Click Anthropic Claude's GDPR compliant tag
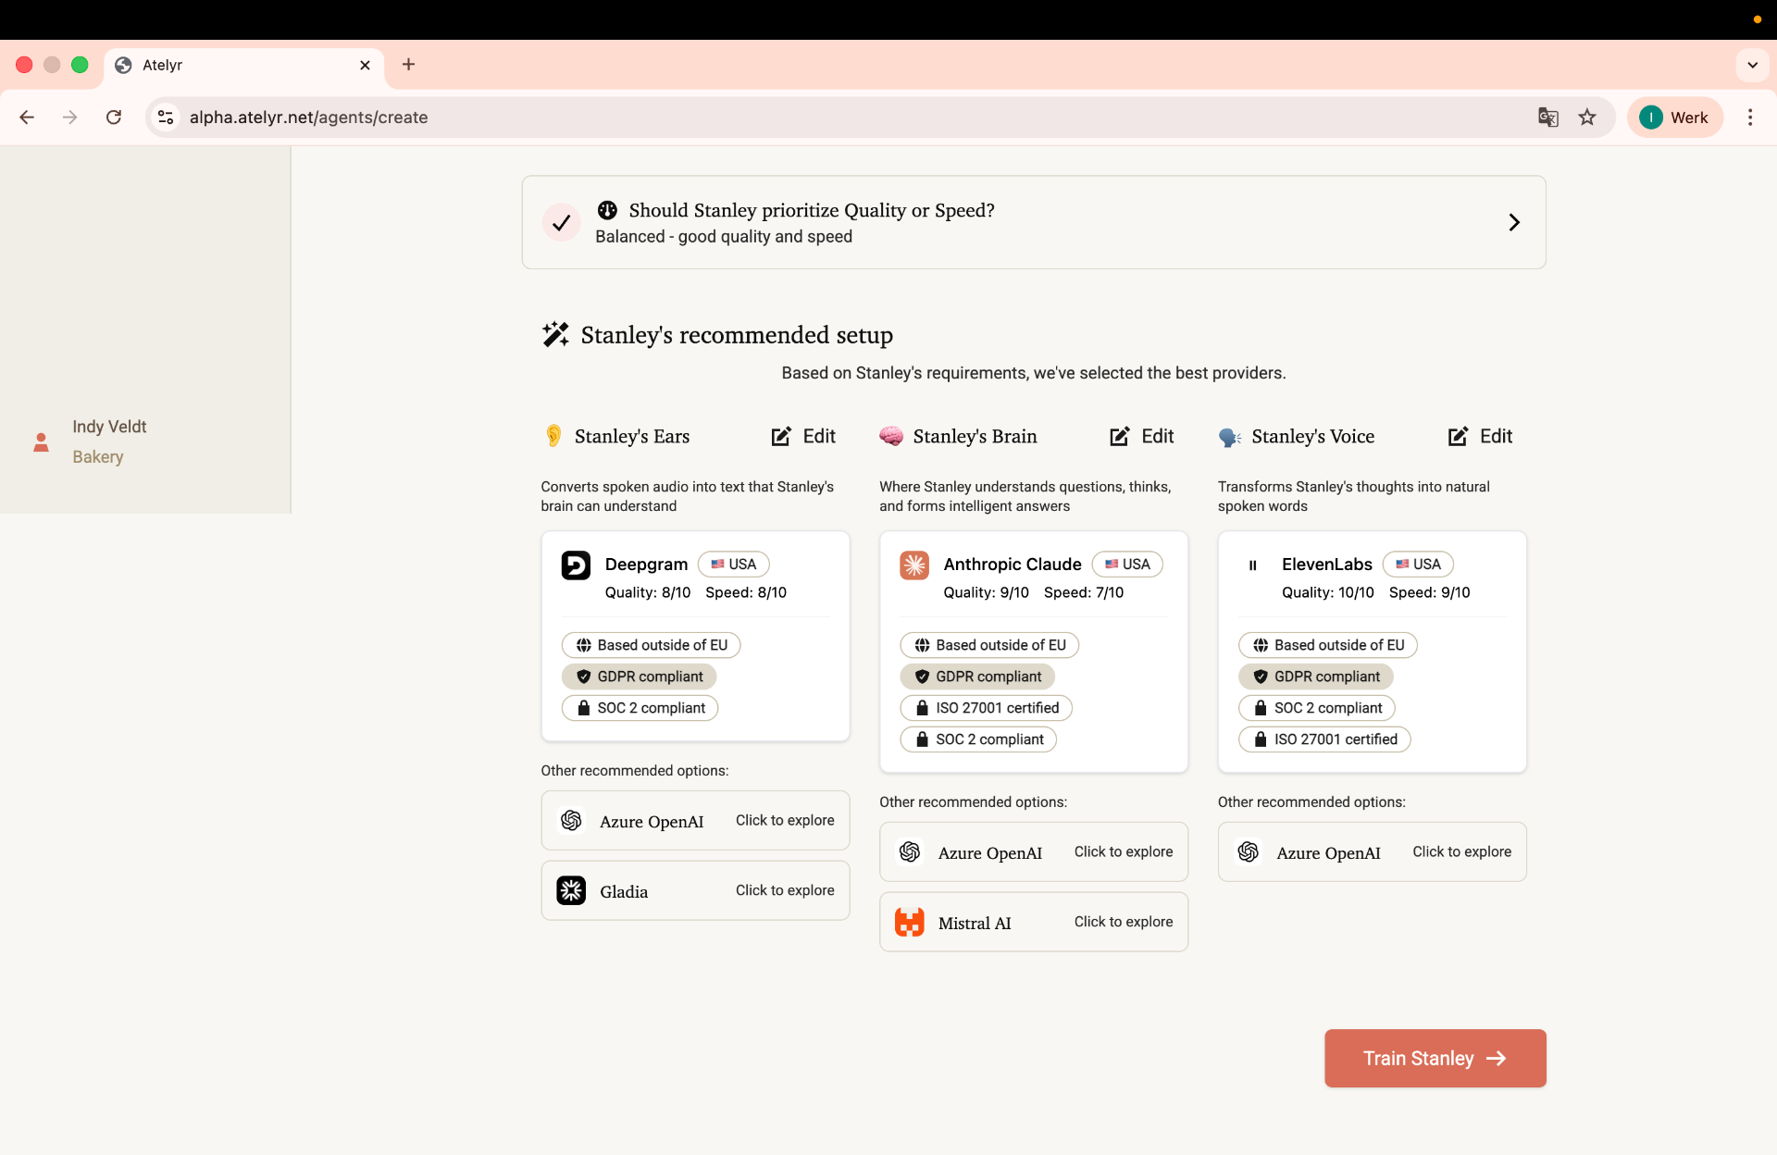The width and height of the screenshot is (1777, 1155). [x=977, y=677]
